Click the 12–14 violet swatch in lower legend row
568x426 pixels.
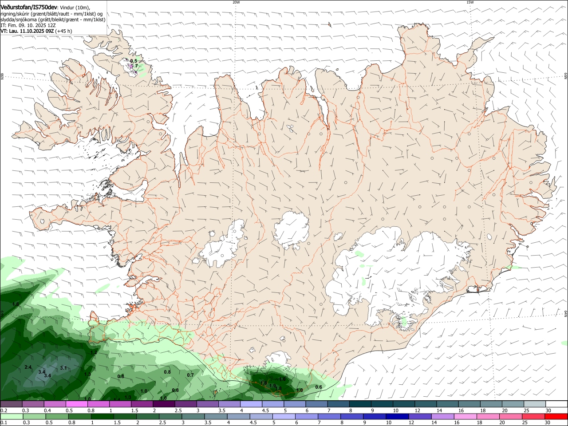tap(419, 416)
